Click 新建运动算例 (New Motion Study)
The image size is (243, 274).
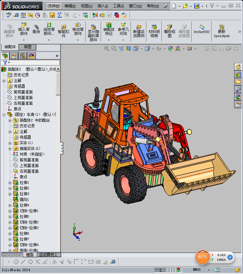coord(138,31)
